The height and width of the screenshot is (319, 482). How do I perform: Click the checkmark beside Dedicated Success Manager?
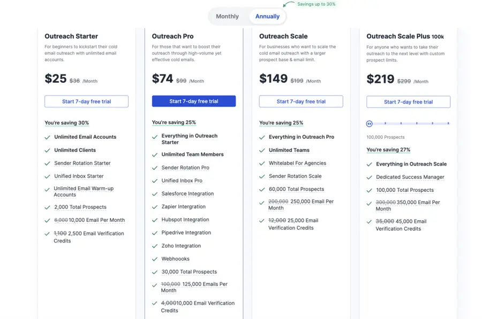[369, 177]
